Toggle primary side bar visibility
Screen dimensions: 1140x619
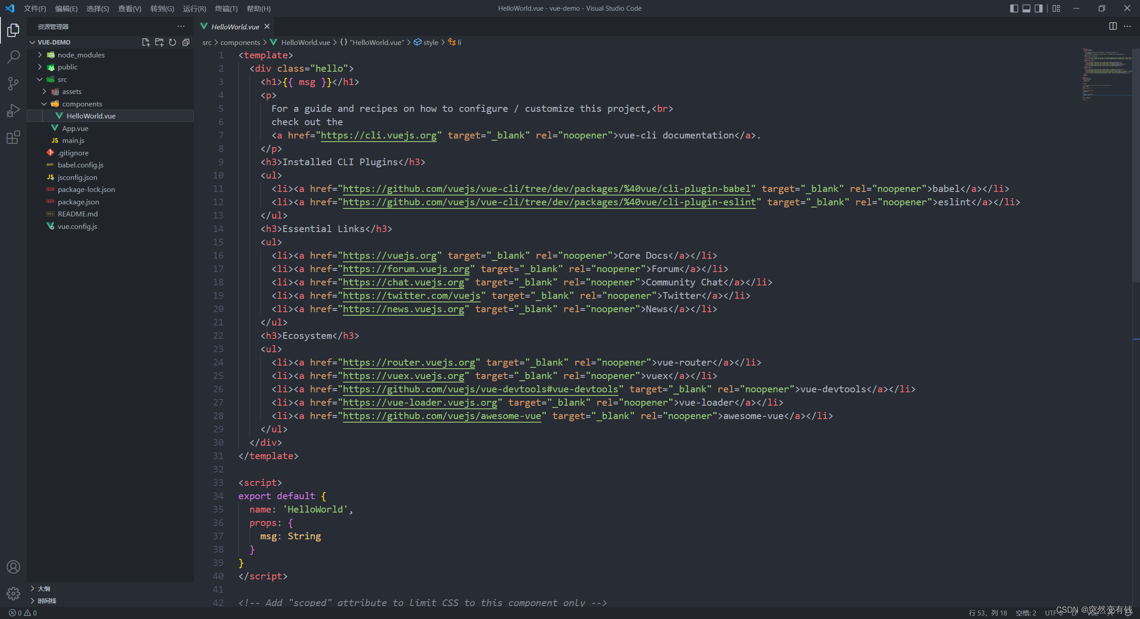pyautogui.click(x=1014, y=8)
